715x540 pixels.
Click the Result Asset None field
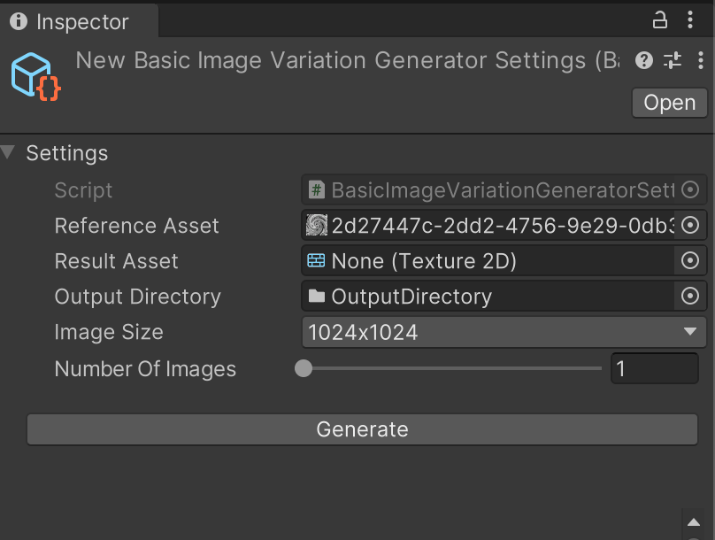point(488,261)
